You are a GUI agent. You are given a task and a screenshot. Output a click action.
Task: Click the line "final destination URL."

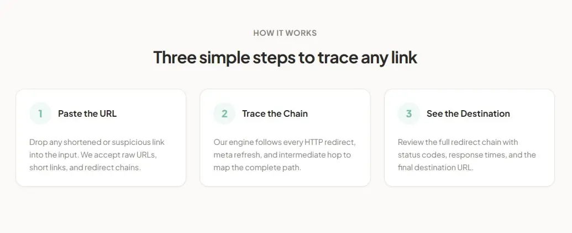coord(435,168)
